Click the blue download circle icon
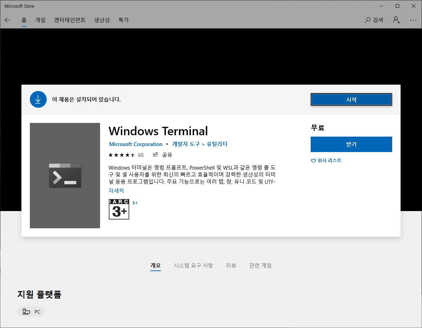Image resolution: width=422 pixels, height=328 pixels. (x=38, y=99)
